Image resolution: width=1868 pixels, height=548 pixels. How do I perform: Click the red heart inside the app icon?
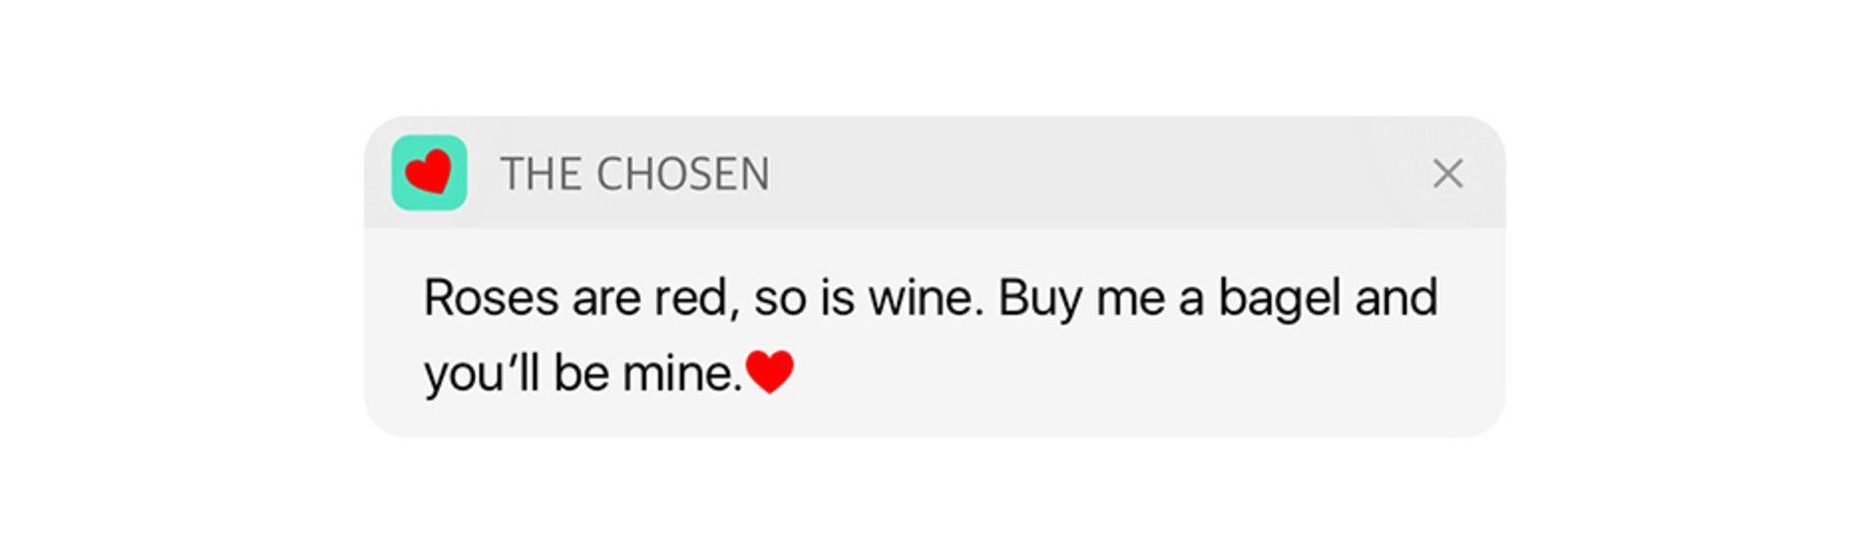pos(429,172)
